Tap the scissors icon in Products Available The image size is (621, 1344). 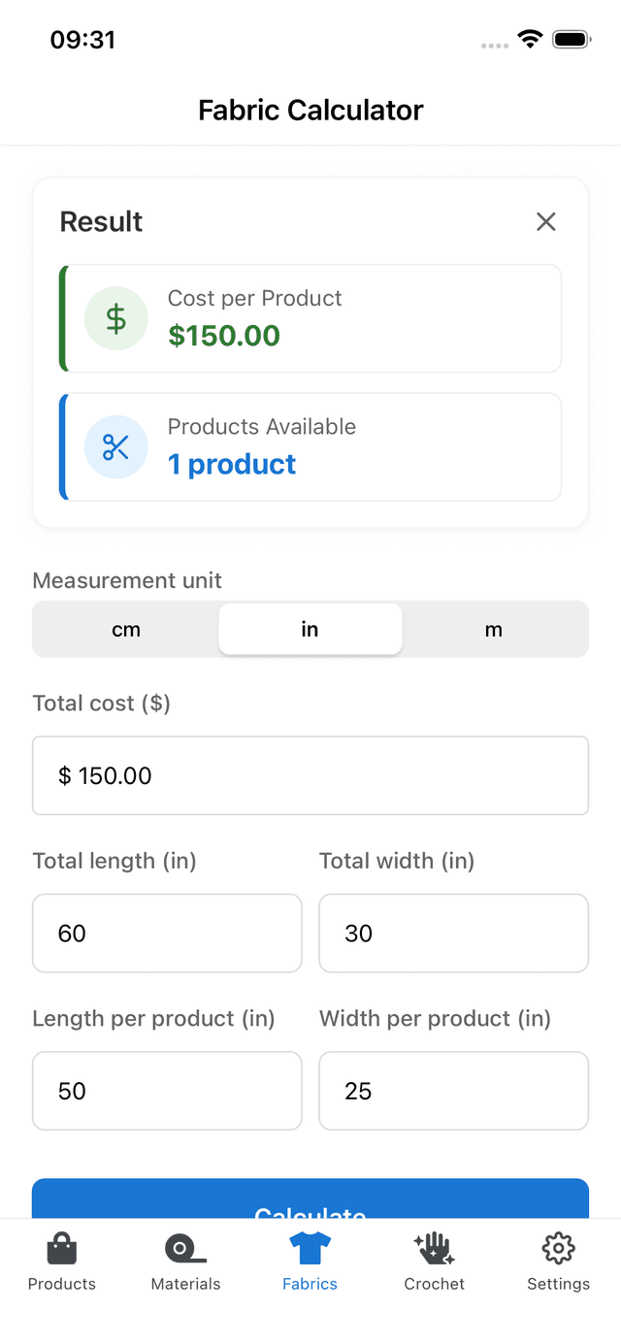[x=116, y=446]
